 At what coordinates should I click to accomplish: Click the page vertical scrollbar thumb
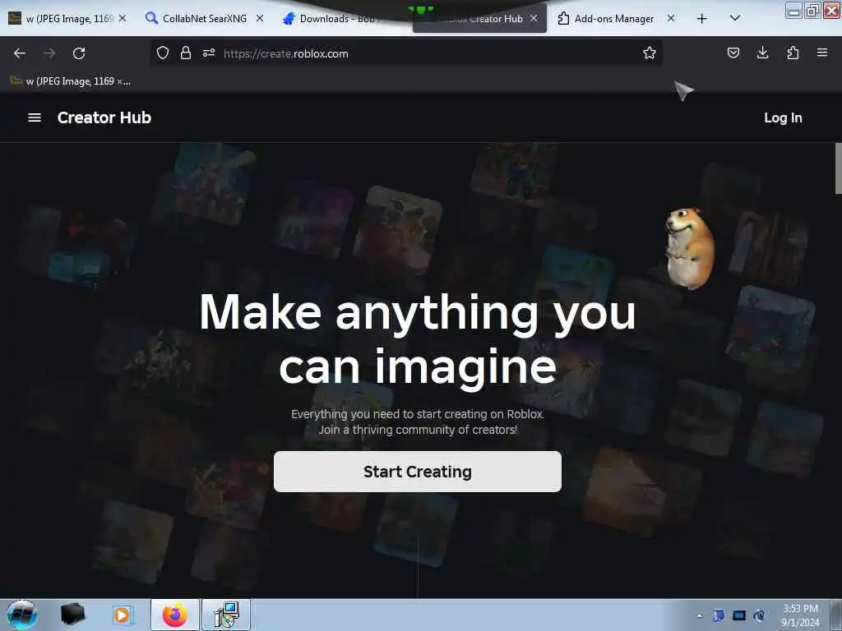point(838,168)
